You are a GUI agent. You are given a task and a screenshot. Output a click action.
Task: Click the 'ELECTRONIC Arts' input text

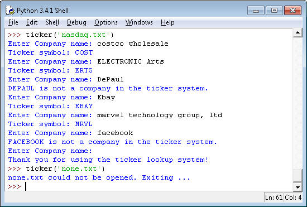tap(131, 61)
